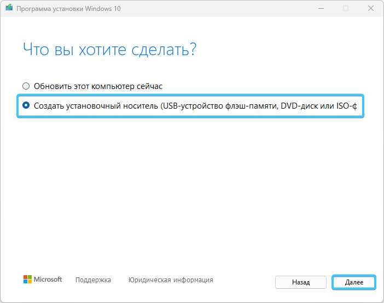Click the Microsoft logo
The image size is (384, 303).
pos(43,280)
